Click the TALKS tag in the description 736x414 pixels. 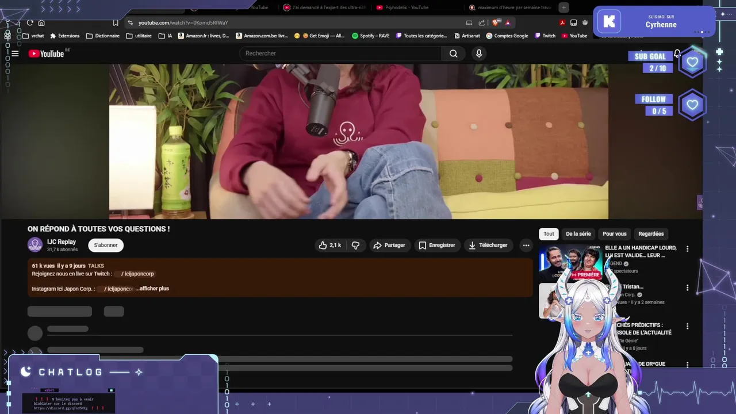pos(96,266)
